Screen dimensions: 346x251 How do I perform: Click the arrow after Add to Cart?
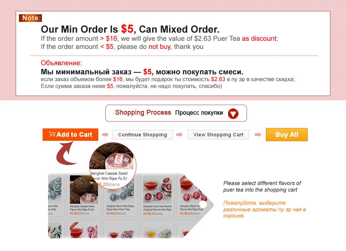point(105,135)
